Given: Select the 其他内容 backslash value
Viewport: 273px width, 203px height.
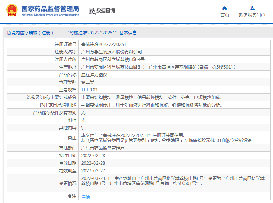Looking at the screenshot, I should coord(82,128).
